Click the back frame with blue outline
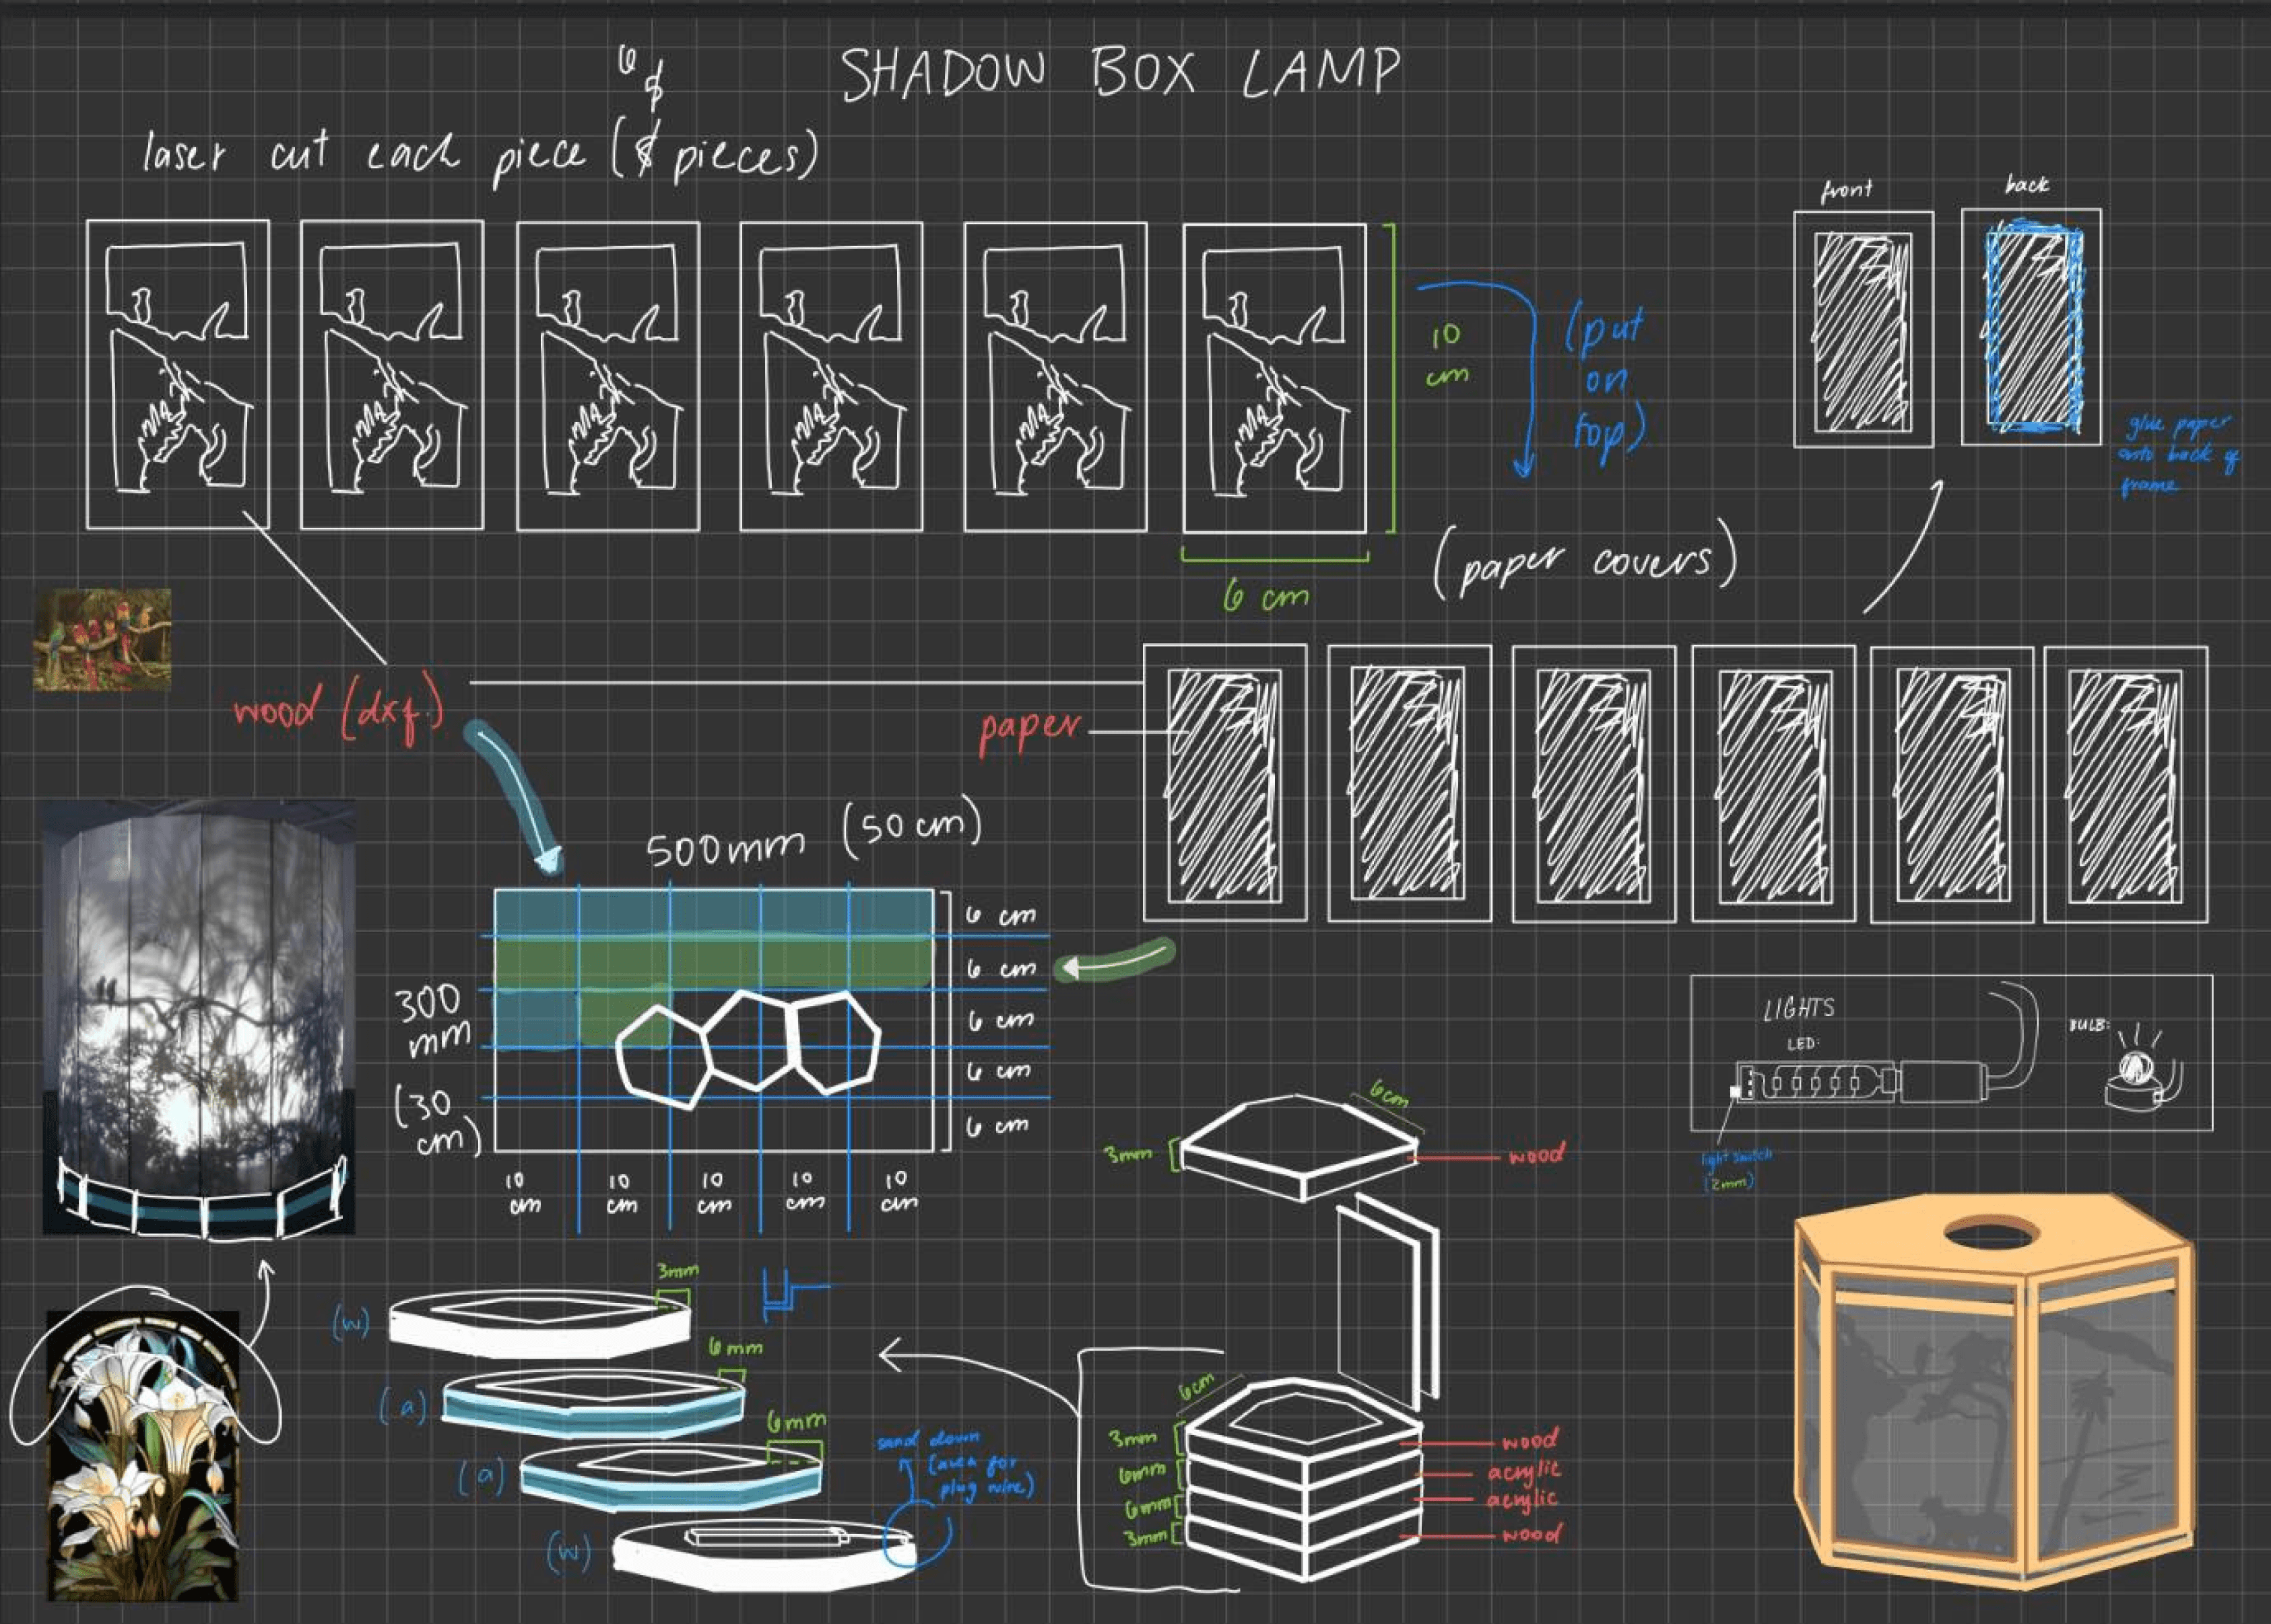The height and width of the screenshot is (1624, 2271). click(x=2031, y=328)
